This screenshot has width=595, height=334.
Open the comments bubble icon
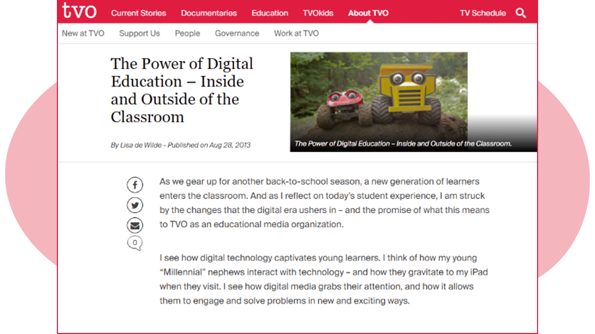click(135, 243)
